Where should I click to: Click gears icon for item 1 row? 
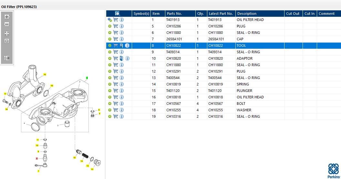point(110,20)
